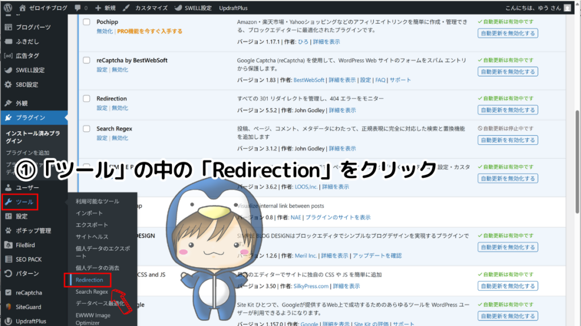Viewport: 581px width, 326px height.
Task: Click 無効化 link under Pochipp
Action: click(x=104, y=32)
